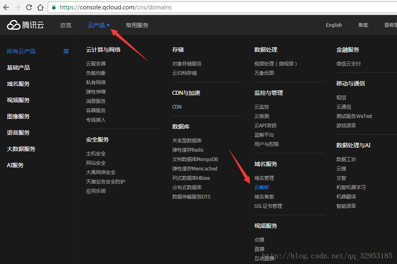The width and height of the screenshot is (397, 264).
Task: Open 容器服务 product
Action: coord(96,110)
